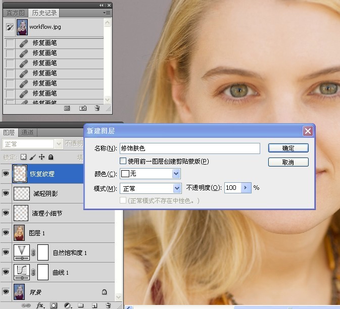The height and width of the screenshot is (309, 340).
Task: Click the 名称 layer name input field
Action: [190, 148]
